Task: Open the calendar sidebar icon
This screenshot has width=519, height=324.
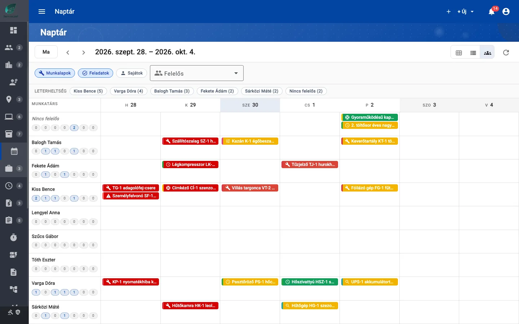Action: click(14, 151)
